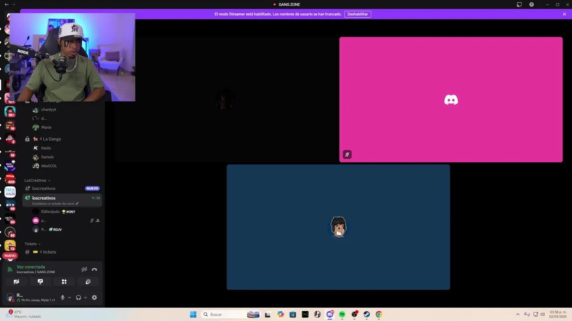572x321 pixels.
Task: Open Google Chrome from the taskbar
Action: [379, 314]
